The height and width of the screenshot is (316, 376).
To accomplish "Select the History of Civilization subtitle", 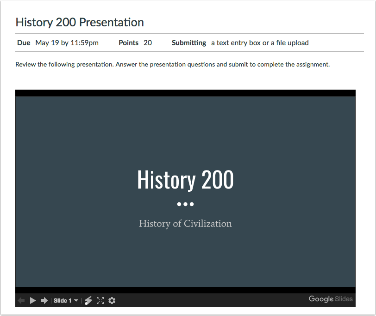I will pos(185,224).
